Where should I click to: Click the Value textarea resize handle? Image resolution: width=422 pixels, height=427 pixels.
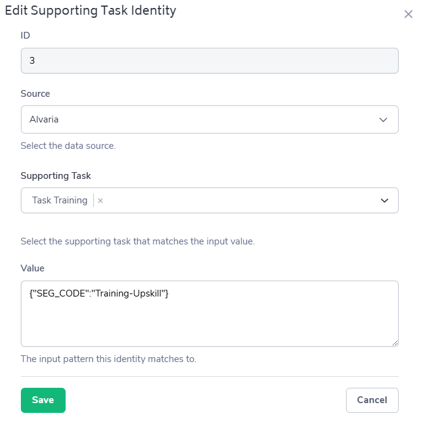(x=395, y=343)
